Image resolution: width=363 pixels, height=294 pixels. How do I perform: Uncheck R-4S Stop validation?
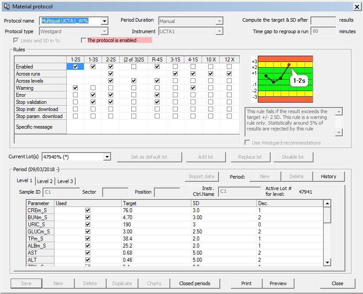pos(157,102)
